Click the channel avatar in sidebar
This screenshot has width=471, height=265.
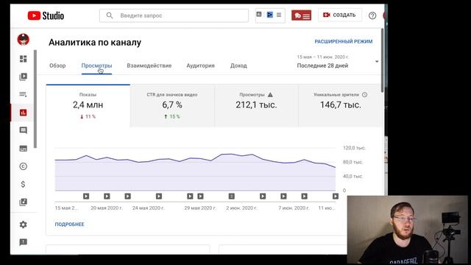23,40
